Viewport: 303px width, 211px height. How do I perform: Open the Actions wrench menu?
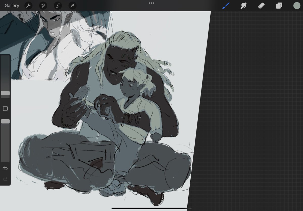(x=28, y=6)
